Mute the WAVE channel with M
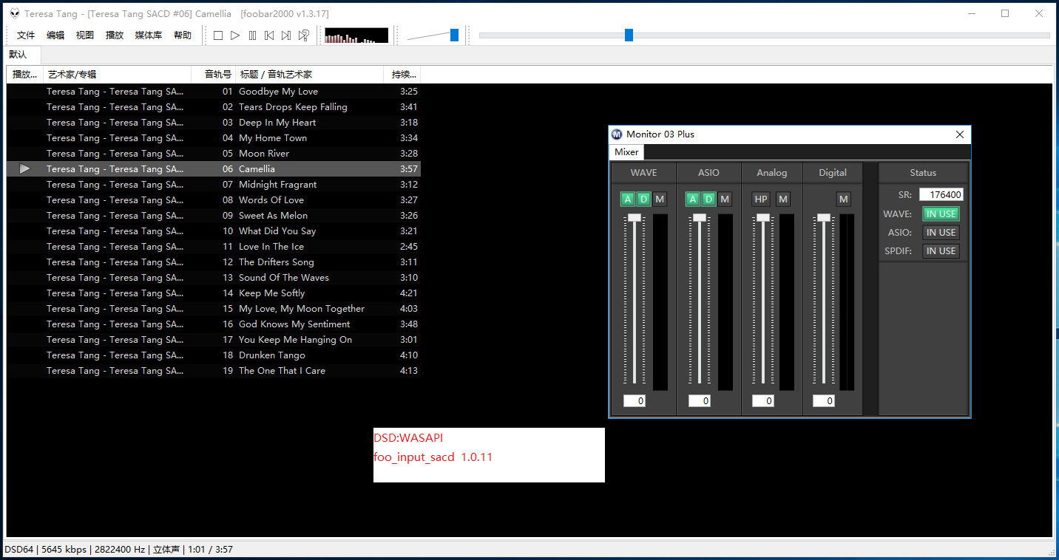1059x560 pixels. (660, 199)
